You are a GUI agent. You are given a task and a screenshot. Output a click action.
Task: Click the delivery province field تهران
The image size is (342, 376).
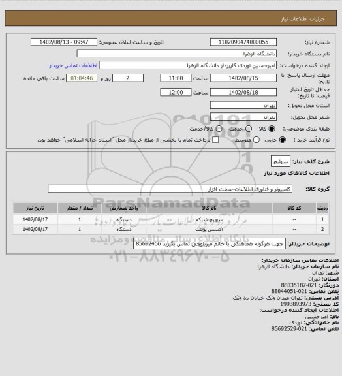243,105
